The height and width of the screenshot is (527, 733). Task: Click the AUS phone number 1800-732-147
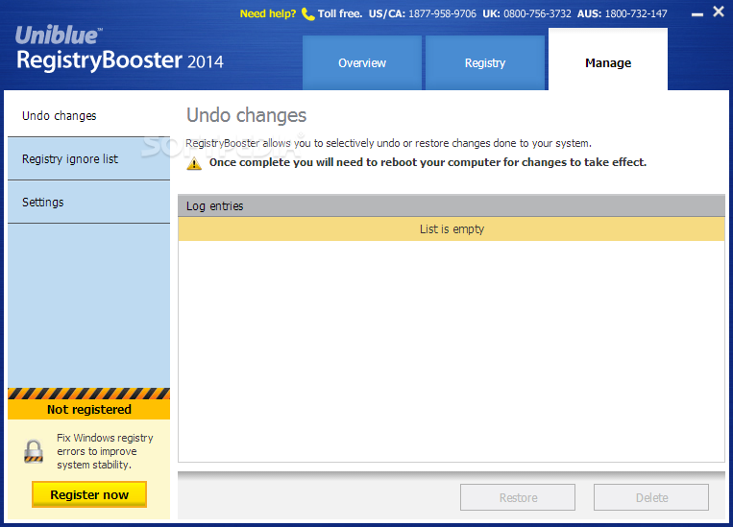636,14
